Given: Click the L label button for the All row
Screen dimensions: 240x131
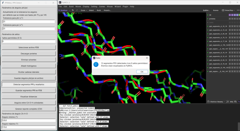Looking at the screenshot, I should pyautogui.click(x=237, y=15).
